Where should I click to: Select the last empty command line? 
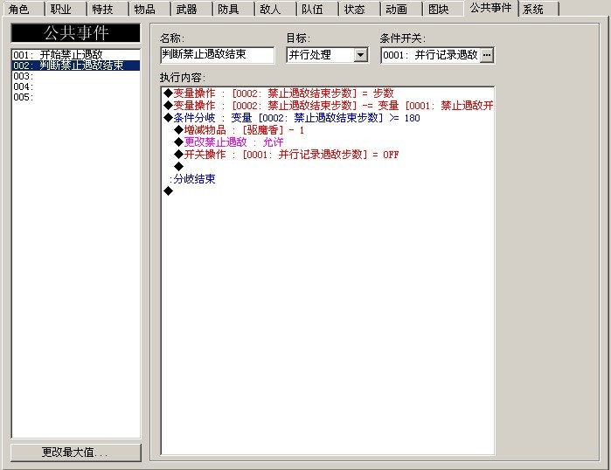tap(327, 191)
